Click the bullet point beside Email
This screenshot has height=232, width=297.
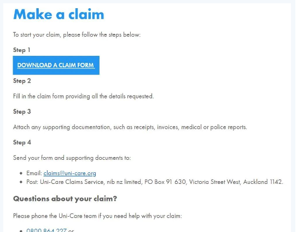click(x=21, y=173)
